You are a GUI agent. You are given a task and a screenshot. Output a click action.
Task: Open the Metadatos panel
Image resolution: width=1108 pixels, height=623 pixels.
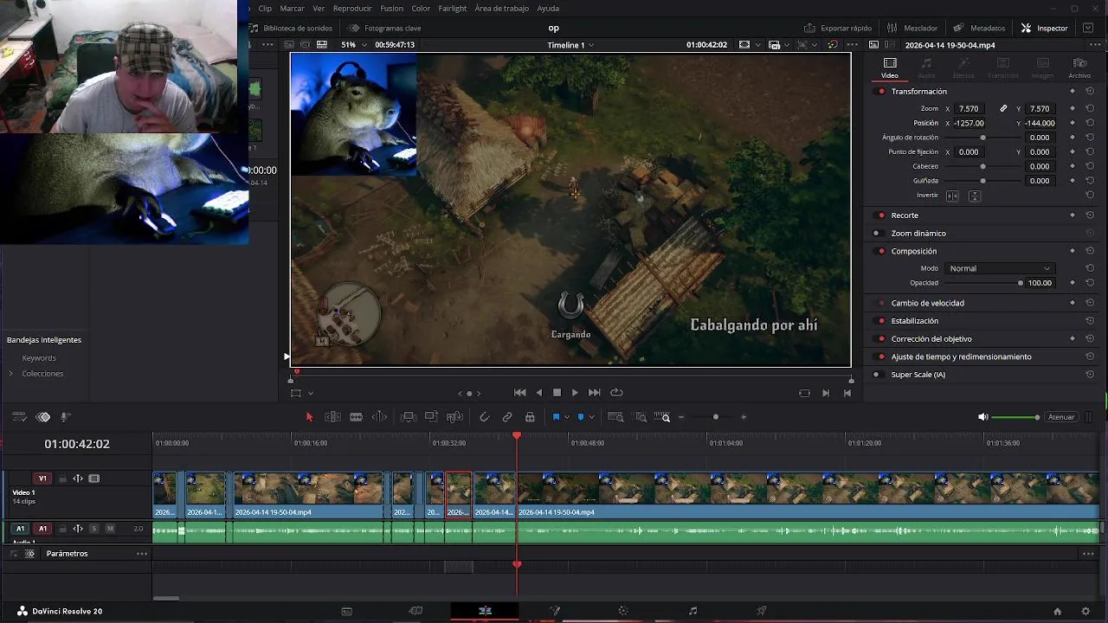[x=979, y=28]
